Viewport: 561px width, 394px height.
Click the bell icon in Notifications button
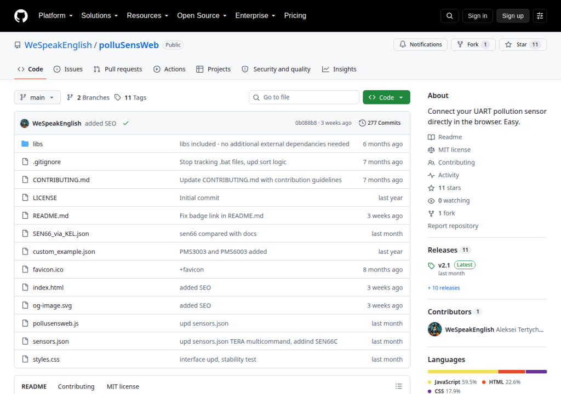coord(403,44)
